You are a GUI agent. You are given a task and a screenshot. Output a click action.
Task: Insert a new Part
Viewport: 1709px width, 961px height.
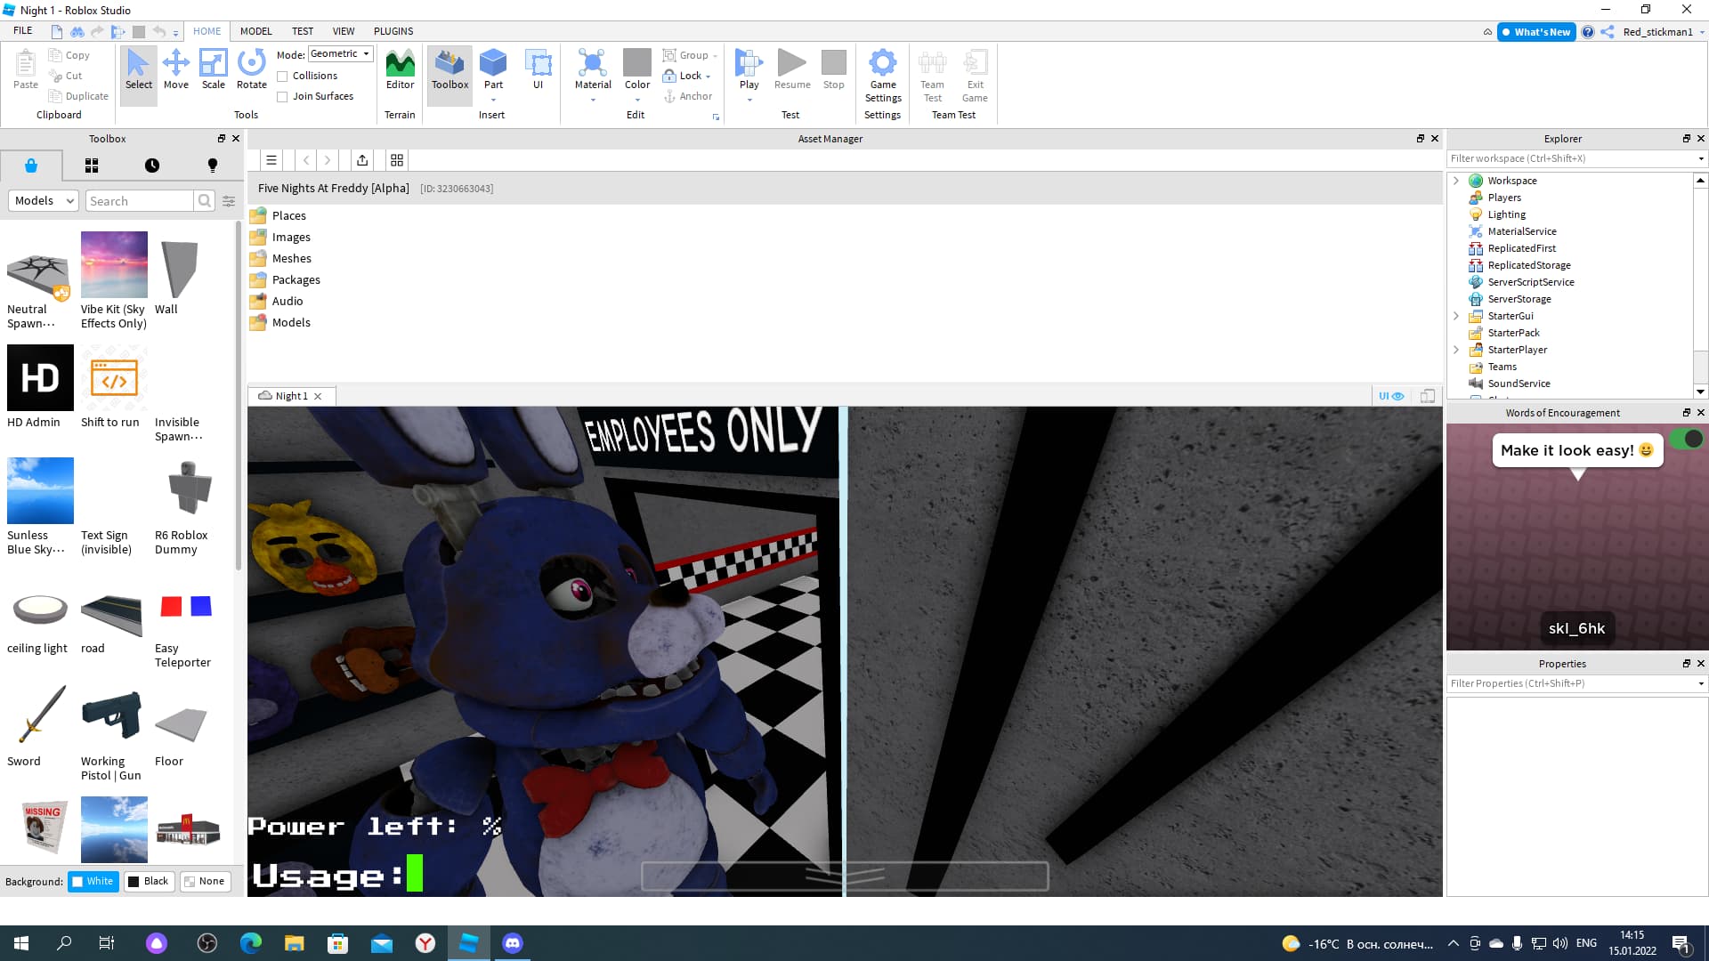click(493, 69)
